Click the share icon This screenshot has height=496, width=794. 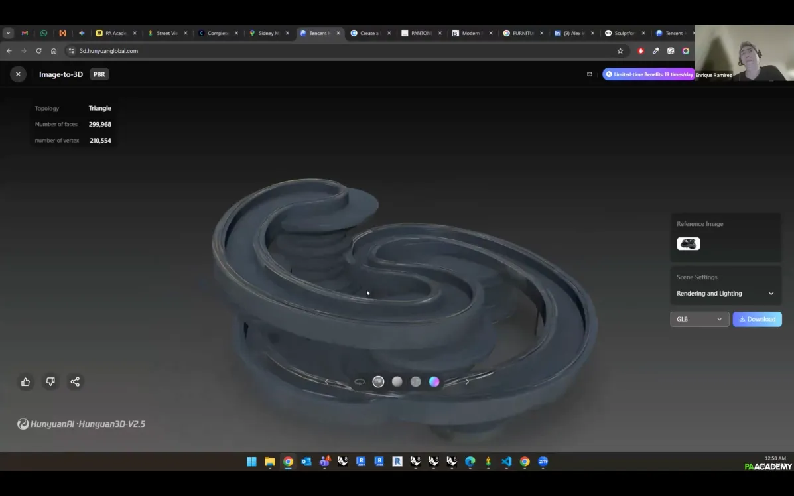[x=75, y=381]
